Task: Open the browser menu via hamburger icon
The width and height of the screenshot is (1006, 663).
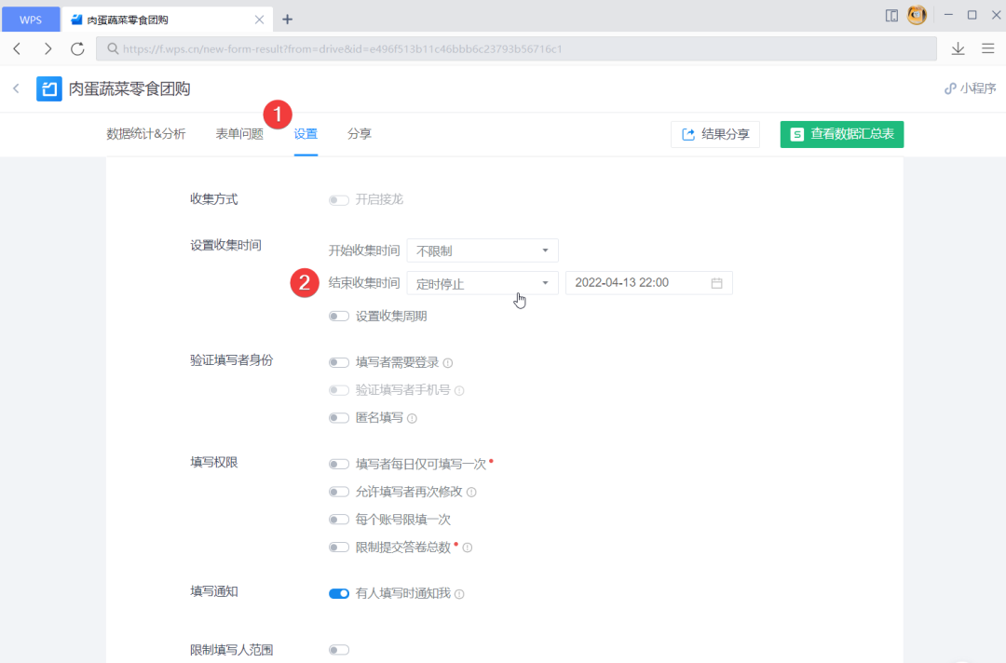Action: click(988, 48)
